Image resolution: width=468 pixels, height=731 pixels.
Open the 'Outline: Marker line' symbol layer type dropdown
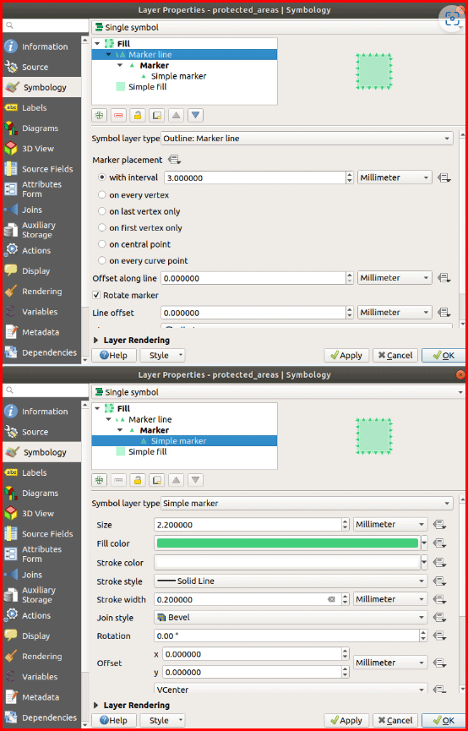(307, 139)
